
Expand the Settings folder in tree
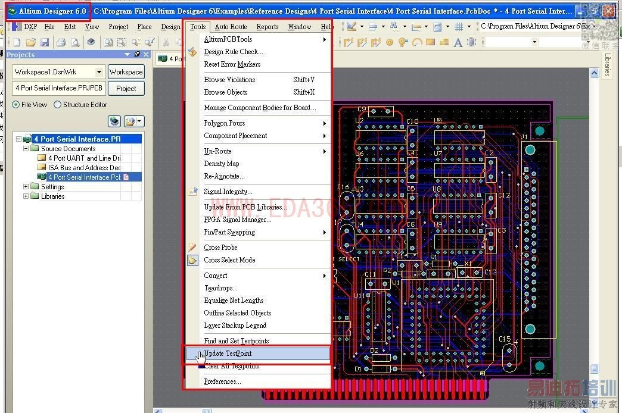click(x=26, y=187)
